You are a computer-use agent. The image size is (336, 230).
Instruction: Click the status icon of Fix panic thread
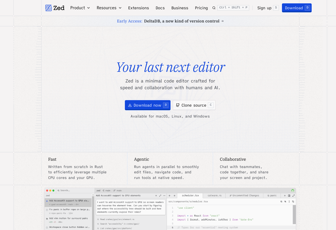coord(47,210)
